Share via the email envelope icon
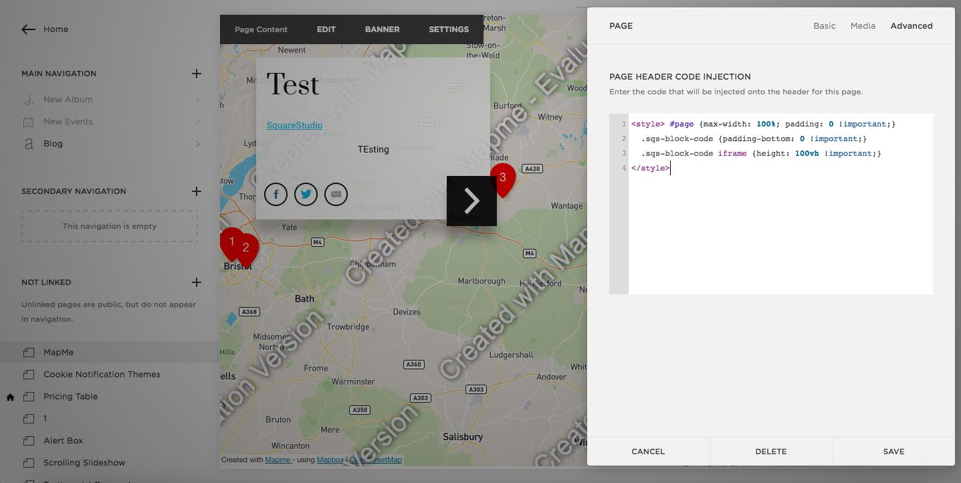961x483 pixels. pos(336,195)
